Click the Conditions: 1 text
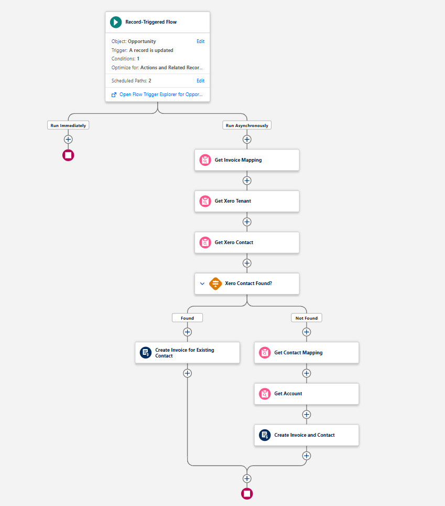This screenshot has width=445, height=506. (125, 59)
